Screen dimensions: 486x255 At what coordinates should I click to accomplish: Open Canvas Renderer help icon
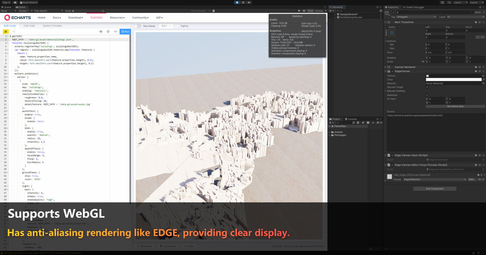coord(475,67)
